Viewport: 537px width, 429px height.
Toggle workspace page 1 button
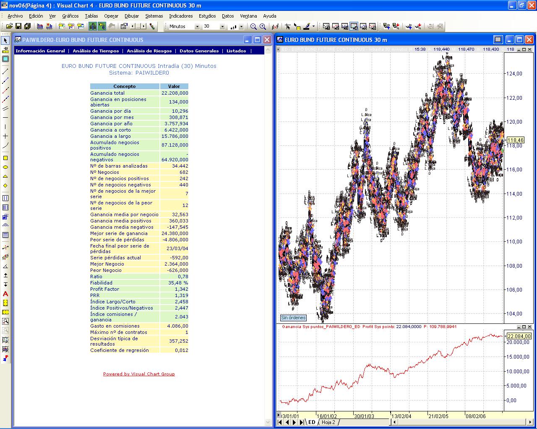point(326,26)
